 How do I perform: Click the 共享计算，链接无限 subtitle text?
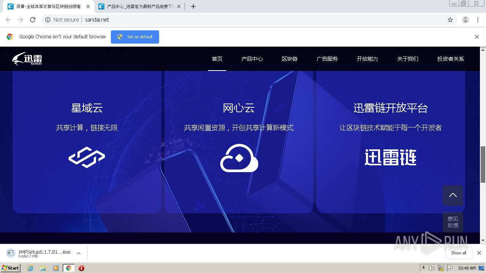click(x=87, y=128)
